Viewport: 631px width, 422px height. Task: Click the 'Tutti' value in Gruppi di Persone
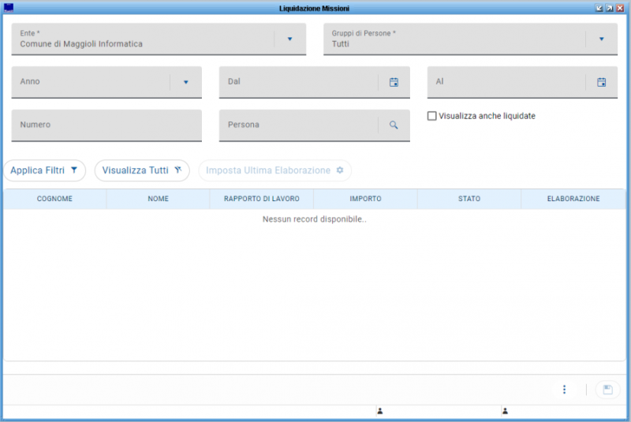(341, 44)
